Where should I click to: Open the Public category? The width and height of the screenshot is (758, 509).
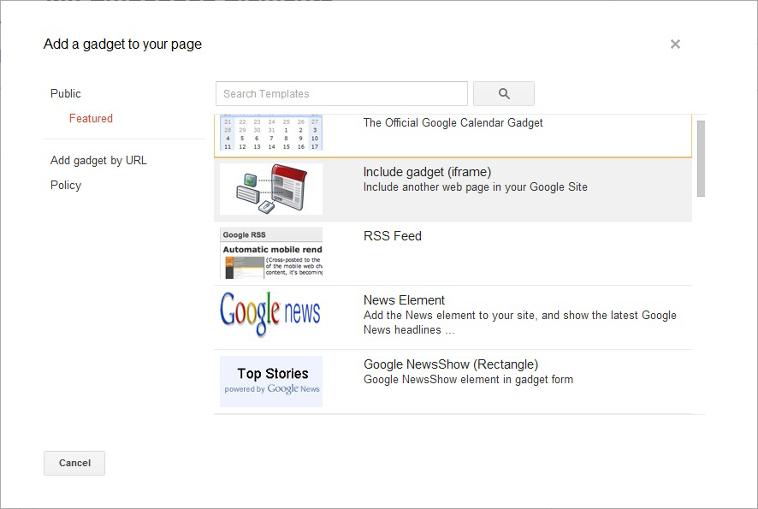coord(66,94)
